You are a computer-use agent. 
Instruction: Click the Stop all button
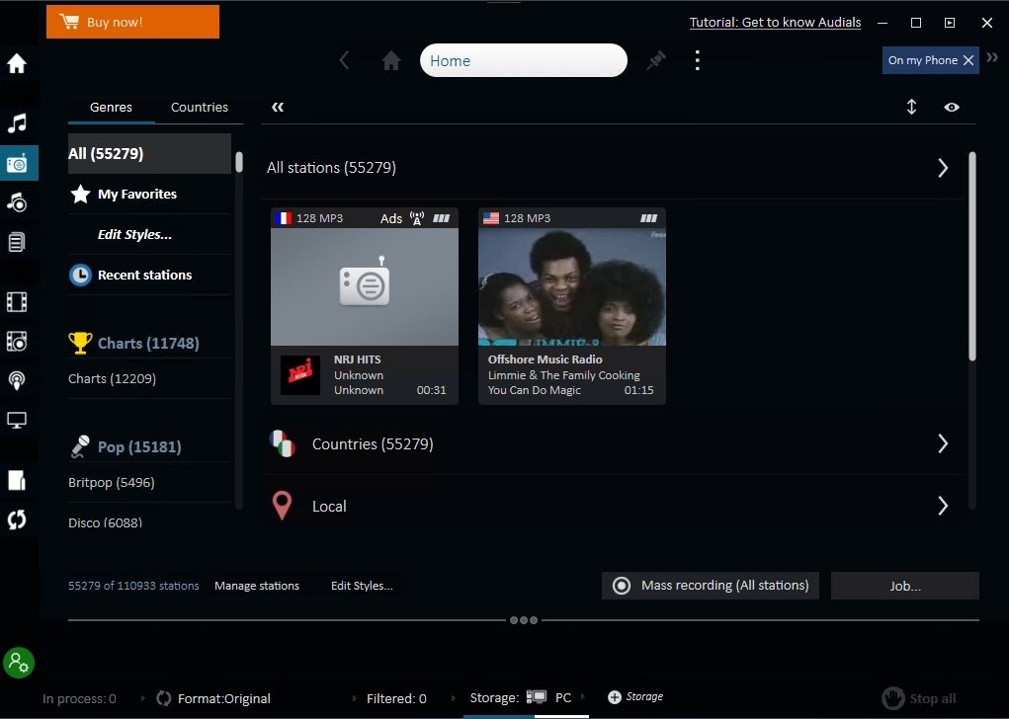[919, 698]
